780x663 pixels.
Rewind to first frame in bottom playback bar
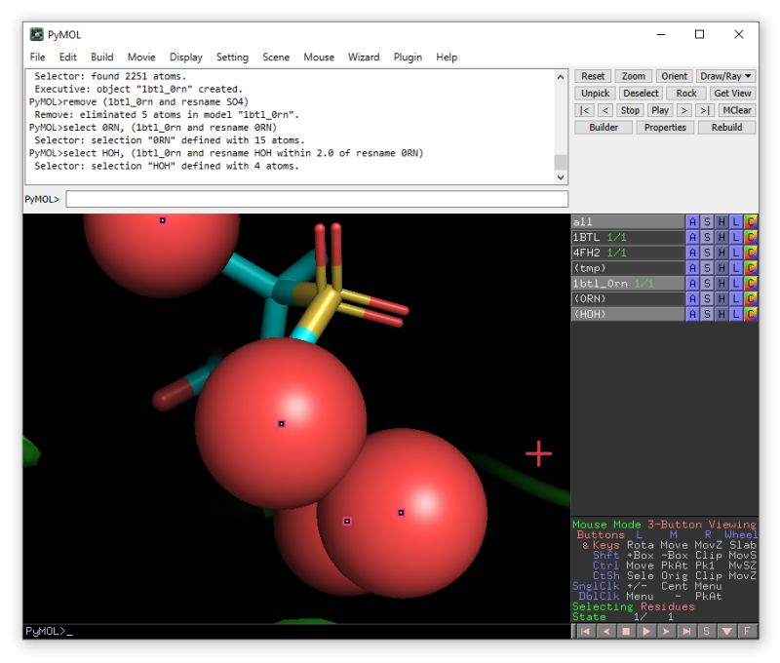(x=586, y=631)
